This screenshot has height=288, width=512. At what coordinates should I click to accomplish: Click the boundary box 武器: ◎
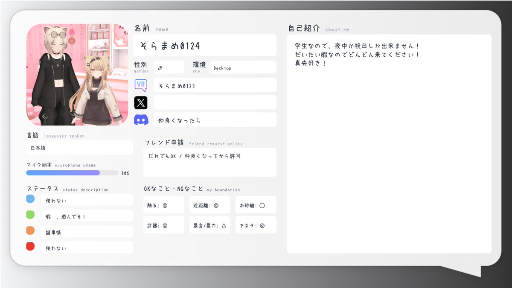pyautogui.click(x=164, y=225)
